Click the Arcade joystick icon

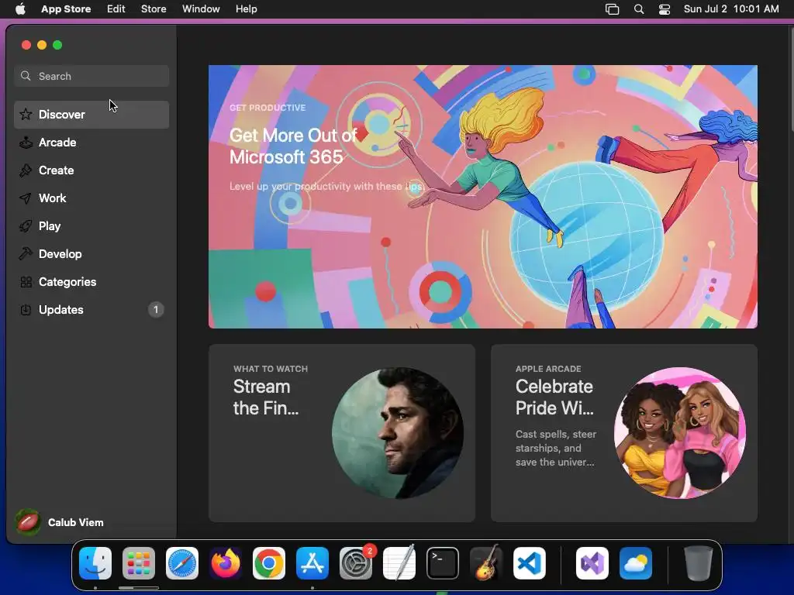tap(26, 143)
